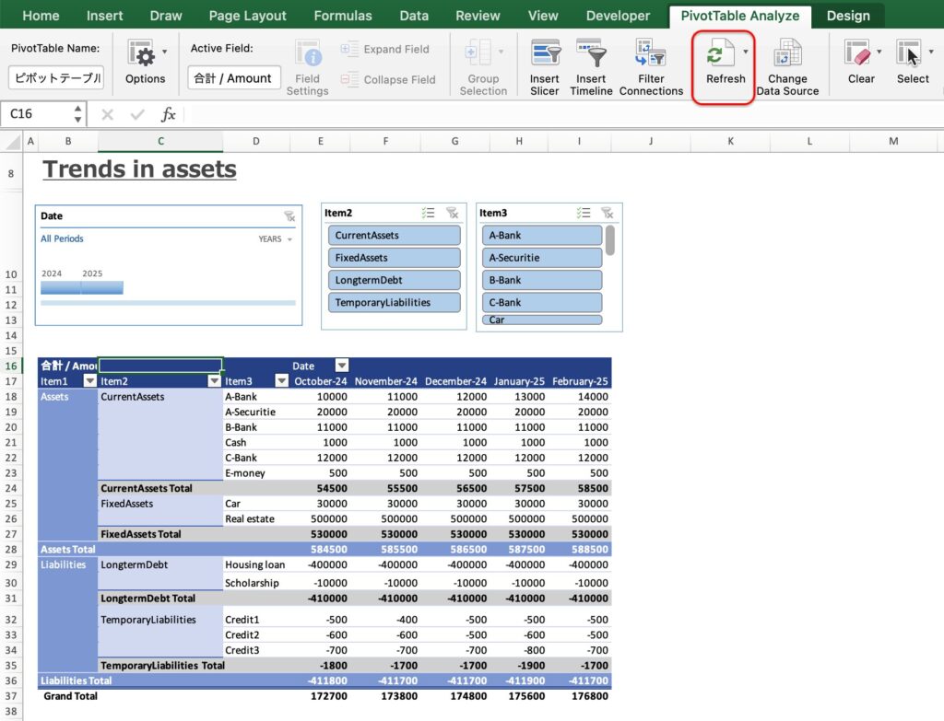The width and height of the screenshot is (944, 721).
Task: Click the Clear PivotTable icon
Action: coord(857,52)
